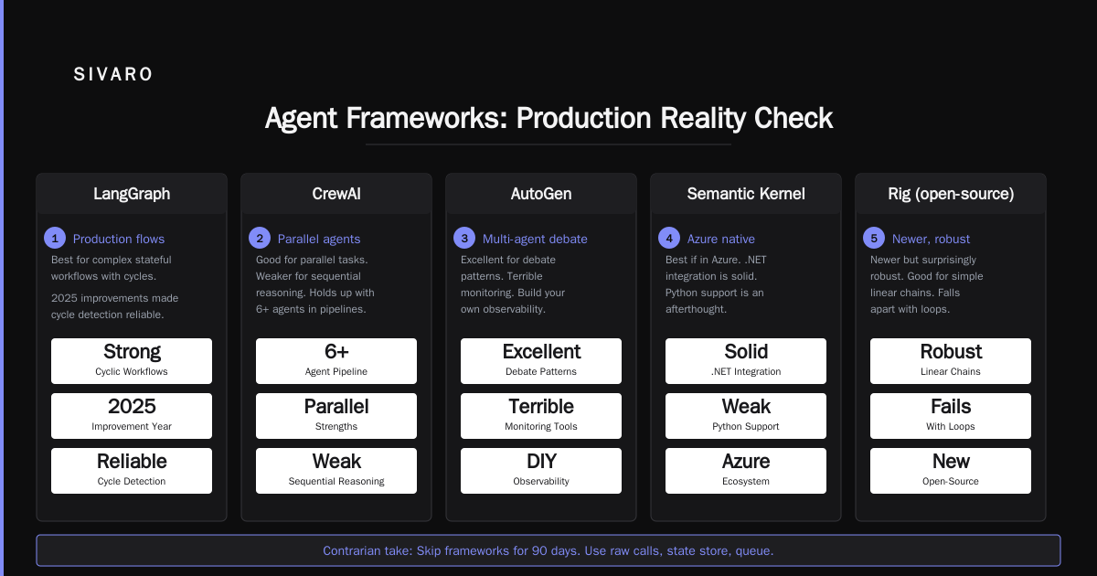Select the Semantic Kernel column header
The image size is (1097, 576).
tap(746, 194)
